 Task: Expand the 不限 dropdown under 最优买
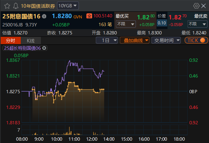[126, 24]
